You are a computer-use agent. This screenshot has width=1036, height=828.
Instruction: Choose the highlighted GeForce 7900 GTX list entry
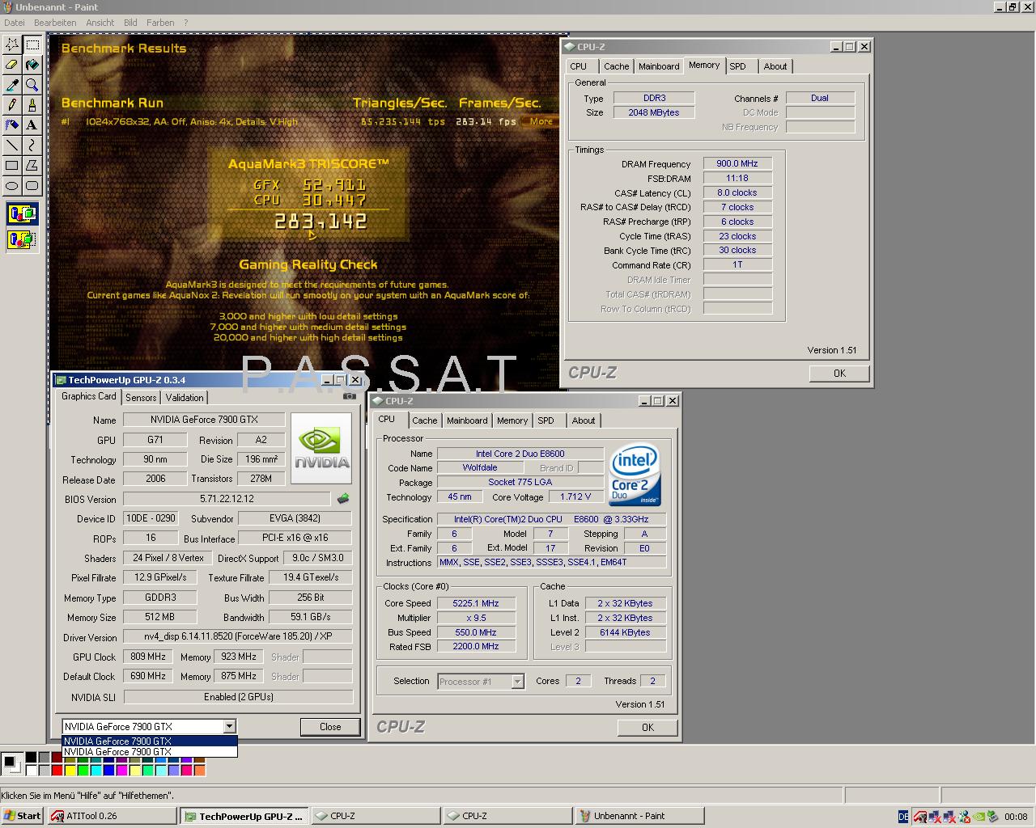click(150, 741)
